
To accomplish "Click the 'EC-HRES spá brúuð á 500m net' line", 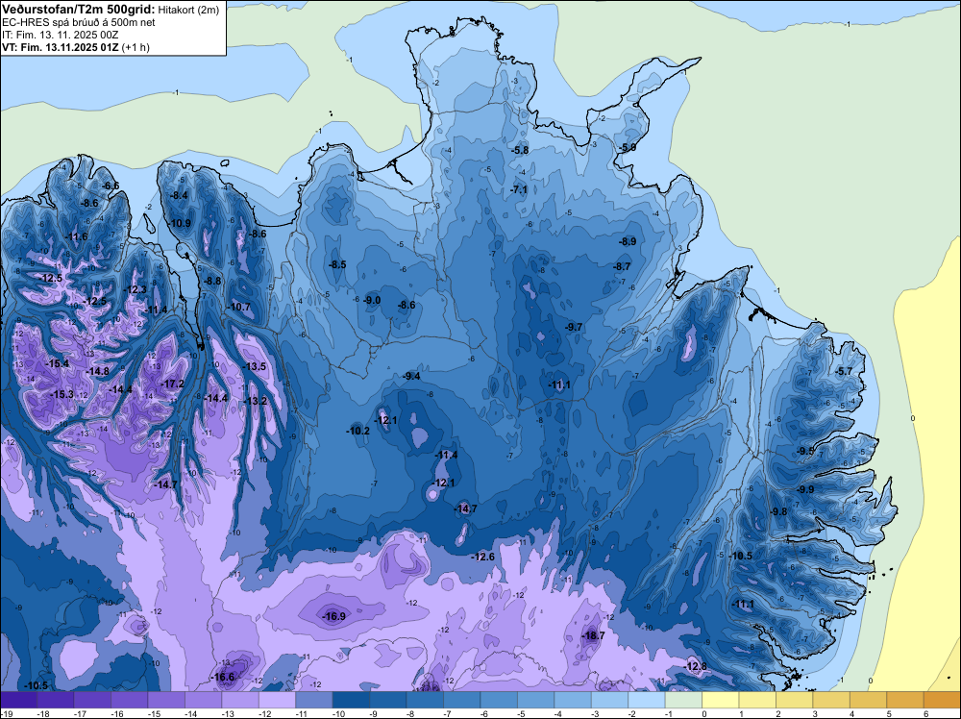I will [x=79, y=22].
